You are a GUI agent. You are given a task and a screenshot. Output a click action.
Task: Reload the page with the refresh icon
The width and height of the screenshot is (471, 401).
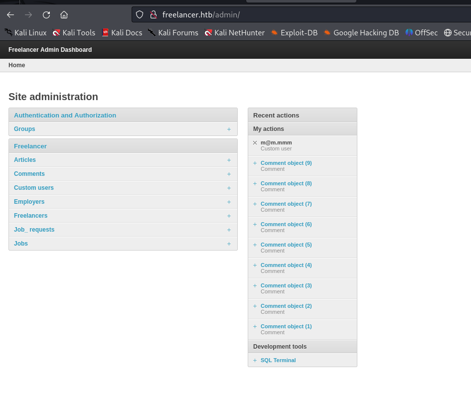point(46,14)
